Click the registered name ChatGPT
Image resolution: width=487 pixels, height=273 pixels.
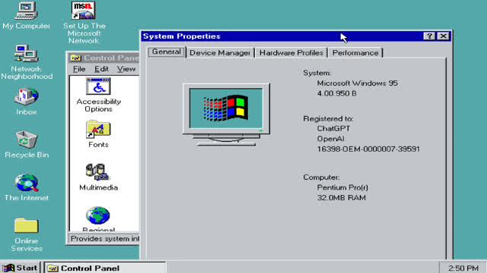333,128
